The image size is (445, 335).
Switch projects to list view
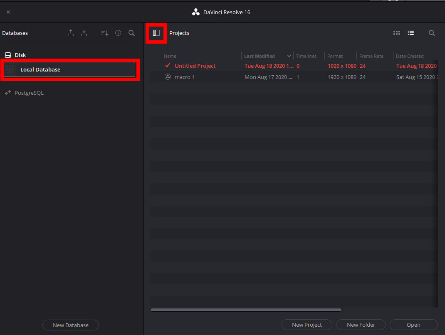tap(410, 33)
